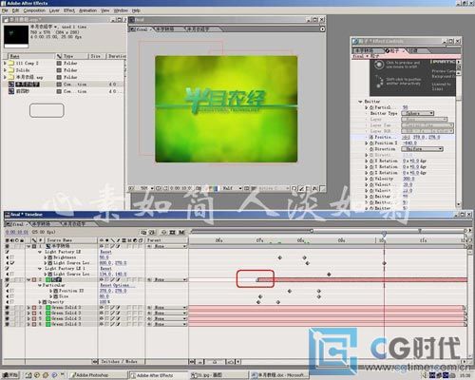Collapse the Particular effect in timeline
This screenshot has width=475, height=380.
pyautogui.click(x=40, y=285)
